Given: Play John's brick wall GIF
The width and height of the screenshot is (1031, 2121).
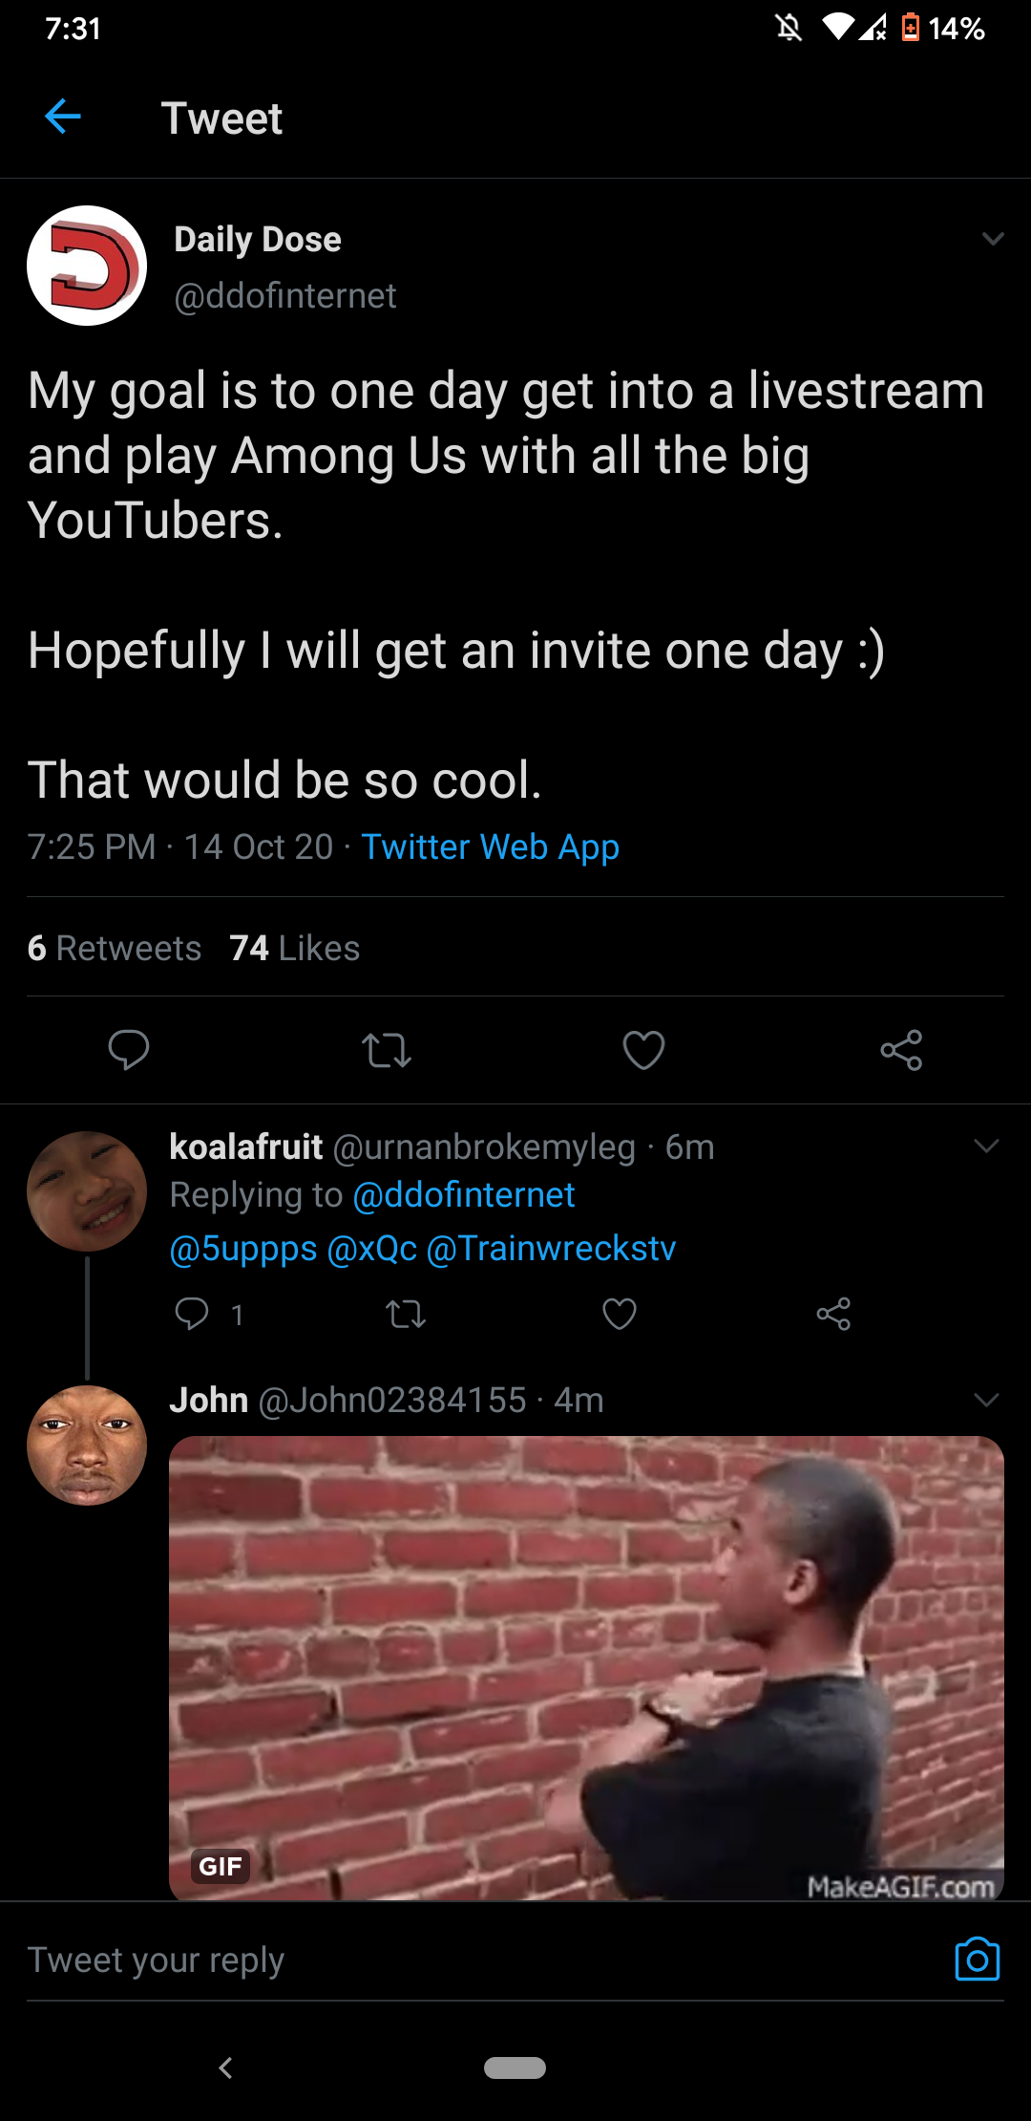Looking at the screenshot, I should click(x=586, y=1667).
